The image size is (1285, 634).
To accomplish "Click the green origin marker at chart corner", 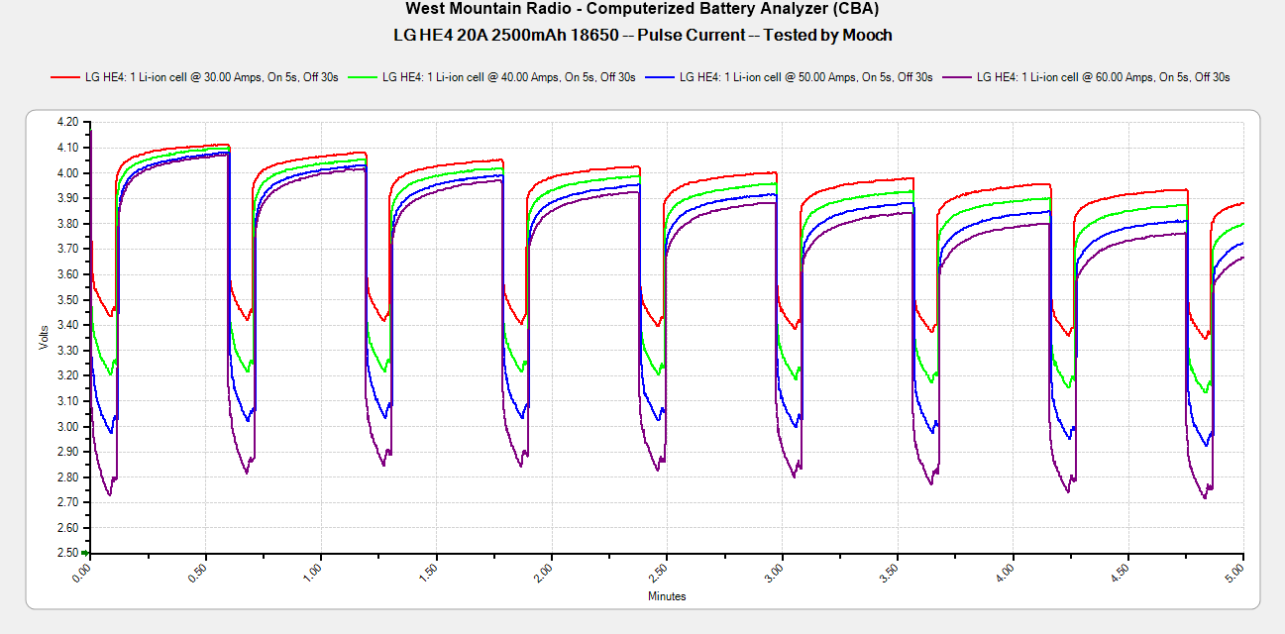I will click(x=85, y=553).
